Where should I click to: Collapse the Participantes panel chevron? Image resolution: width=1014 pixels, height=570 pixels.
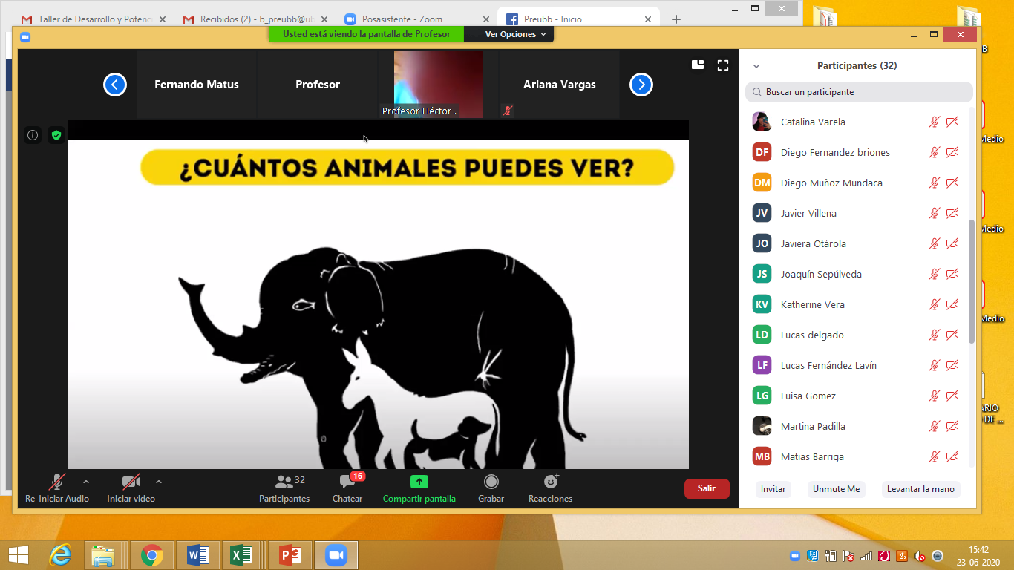pyautogui.click(x=756, y=66)
